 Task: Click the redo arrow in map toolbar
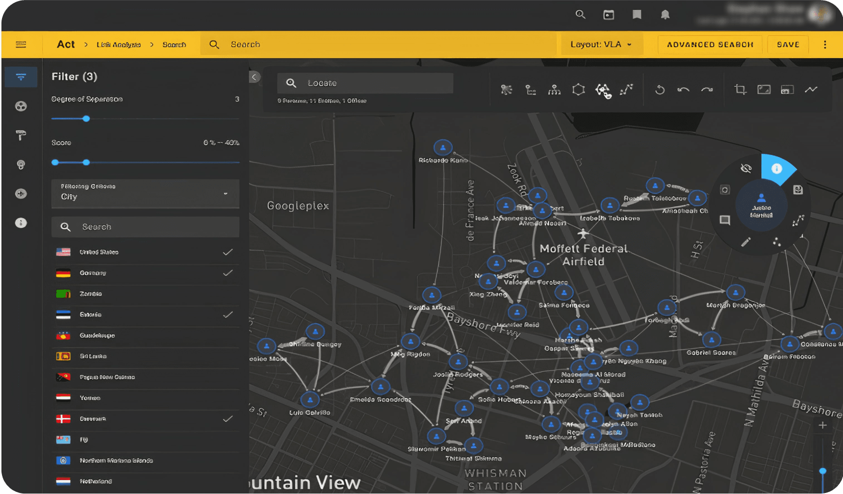[x=707, y=90]
